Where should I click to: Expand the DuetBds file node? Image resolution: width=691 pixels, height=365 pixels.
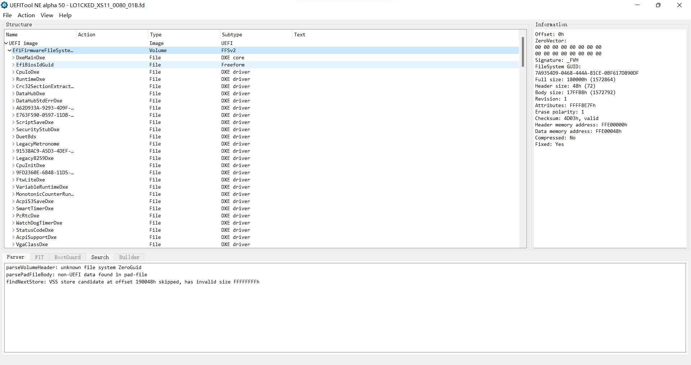point(13,137)
